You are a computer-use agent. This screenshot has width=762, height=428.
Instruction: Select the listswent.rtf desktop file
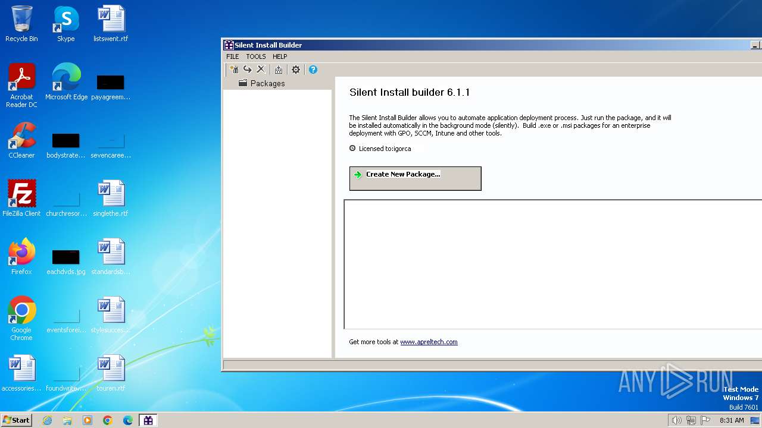[111, 24]
